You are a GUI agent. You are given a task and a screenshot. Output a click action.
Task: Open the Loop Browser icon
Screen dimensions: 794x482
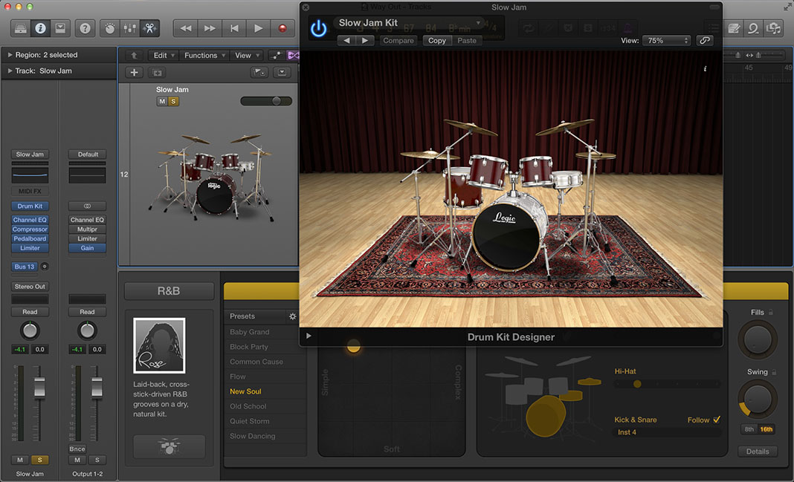click(x=754, y=28)
